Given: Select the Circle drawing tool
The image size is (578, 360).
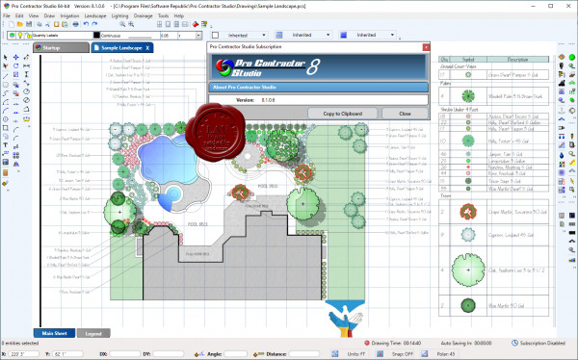Looking at the screenshot, I should coord(5,119).
